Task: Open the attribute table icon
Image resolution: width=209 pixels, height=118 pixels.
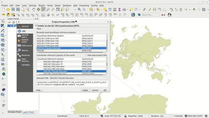Action: point(110,10)
